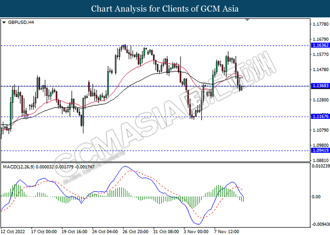
Task: Click the 17 Oct 00:00 time label
Action: click(44, 232)
